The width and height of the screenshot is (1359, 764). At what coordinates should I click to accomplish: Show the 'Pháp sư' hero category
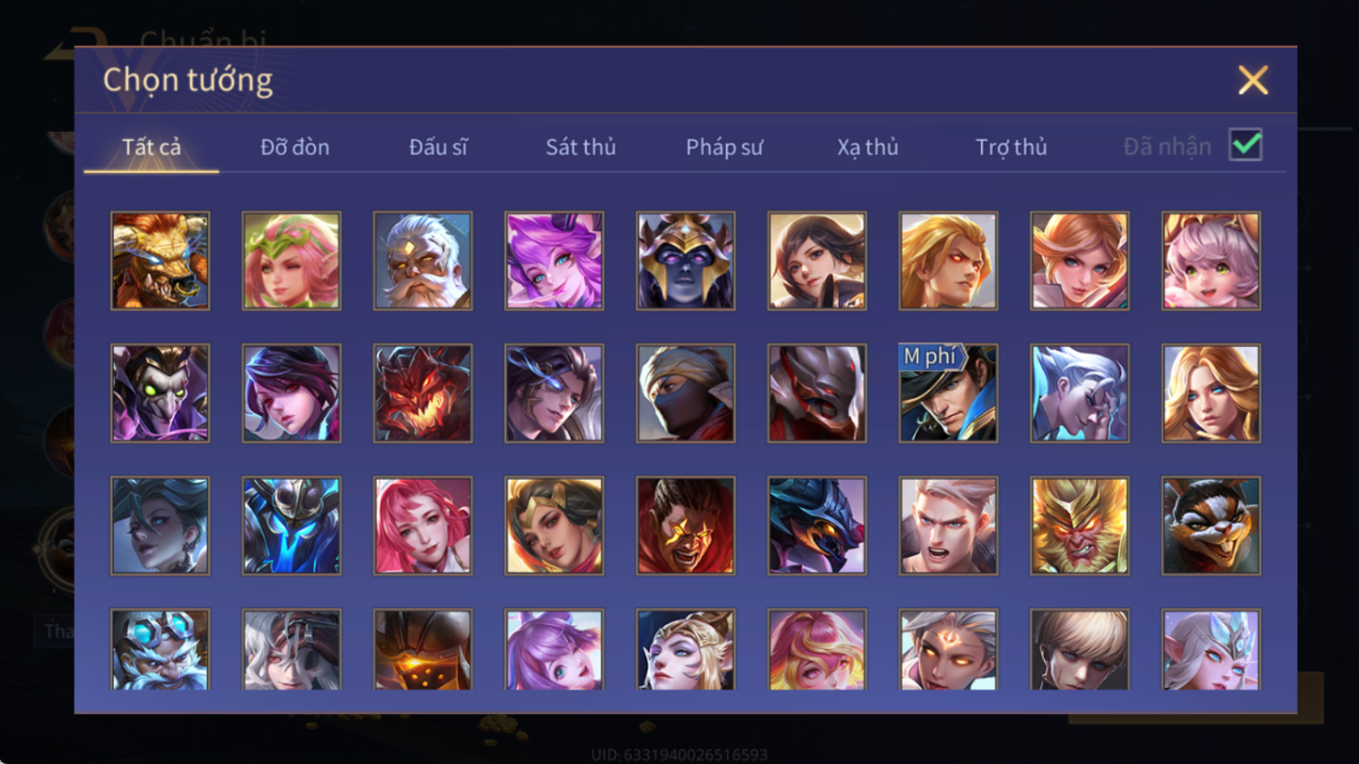point(724,147)
